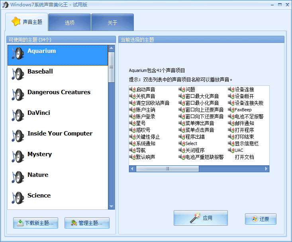Viewport: 292px width, 242px height.
Task: Click the sound icon beside 清空回收站声音
Action: point(132,103)
